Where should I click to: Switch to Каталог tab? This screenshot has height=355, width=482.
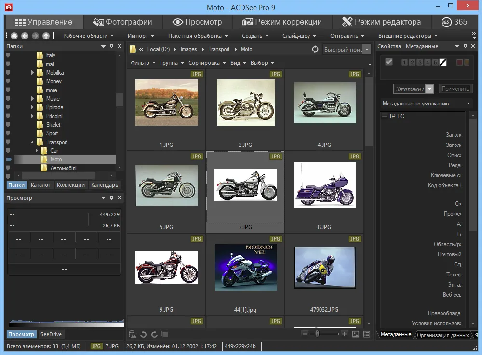pyautogui.click(x=40, y=185)
